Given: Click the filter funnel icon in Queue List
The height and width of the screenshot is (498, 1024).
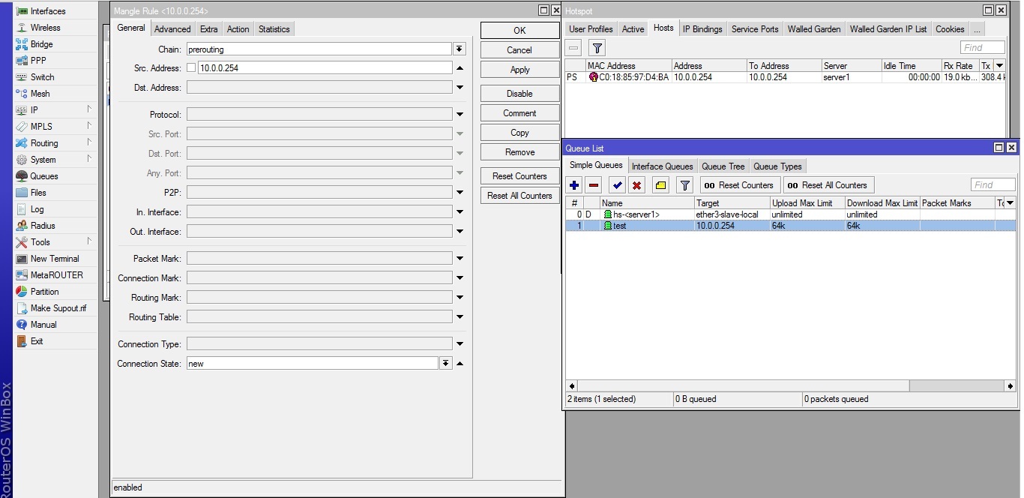Looking at the screenshot, I should (684, 185).
